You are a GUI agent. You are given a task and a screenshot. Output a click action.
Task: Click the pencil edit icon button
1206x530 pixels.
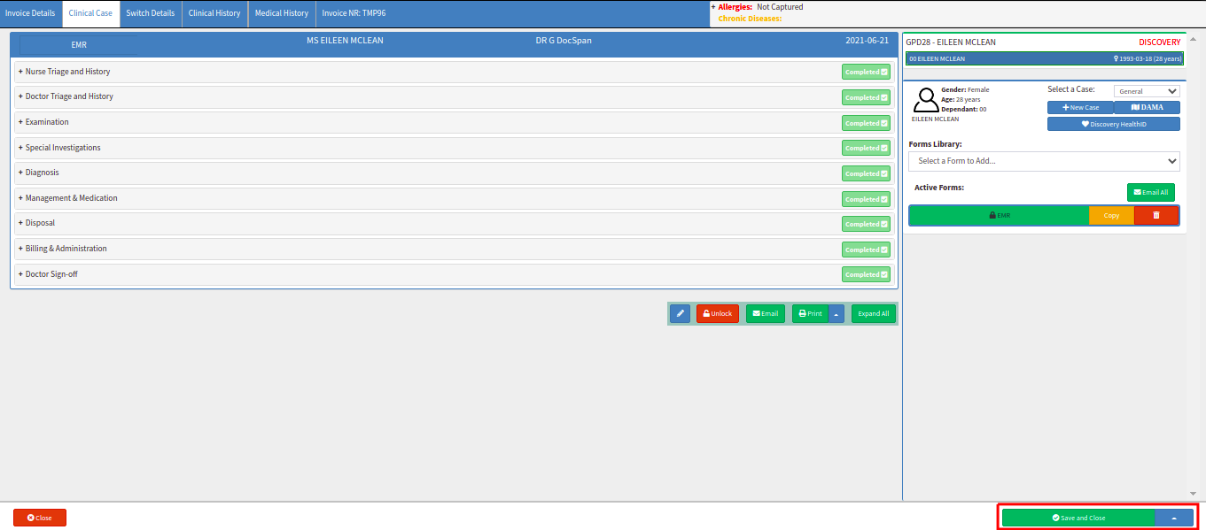[680, 313]
